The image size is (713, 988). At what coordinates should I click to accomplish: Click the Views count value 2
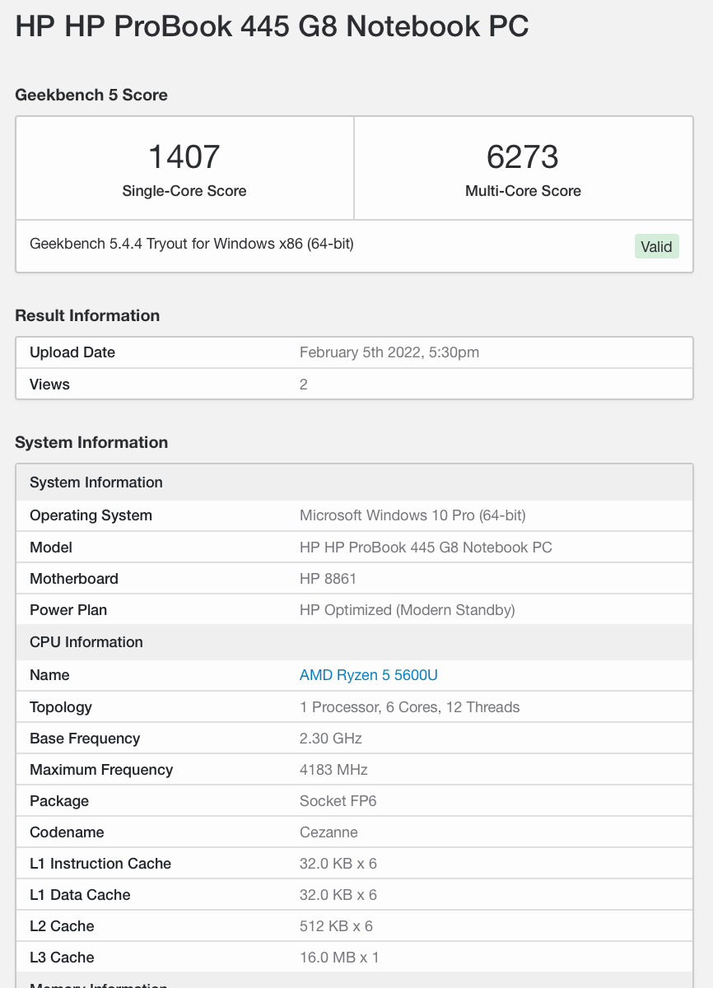pyautogui.click(x=304, y=384)
